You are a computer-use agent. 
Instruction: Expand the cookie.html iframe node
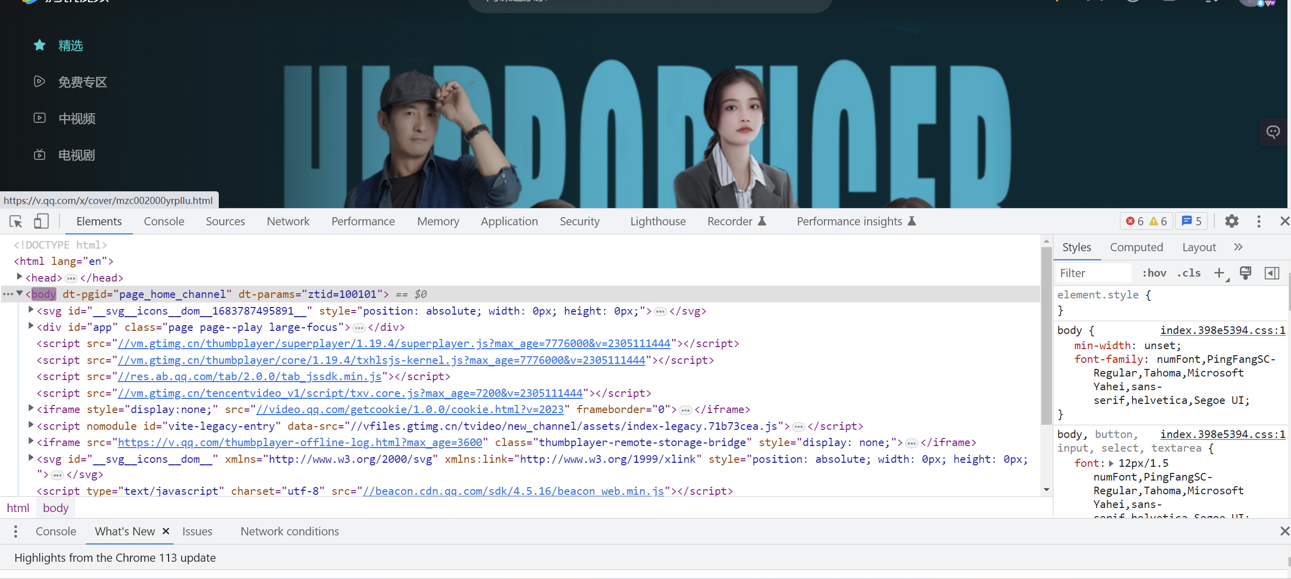point(31,408)
